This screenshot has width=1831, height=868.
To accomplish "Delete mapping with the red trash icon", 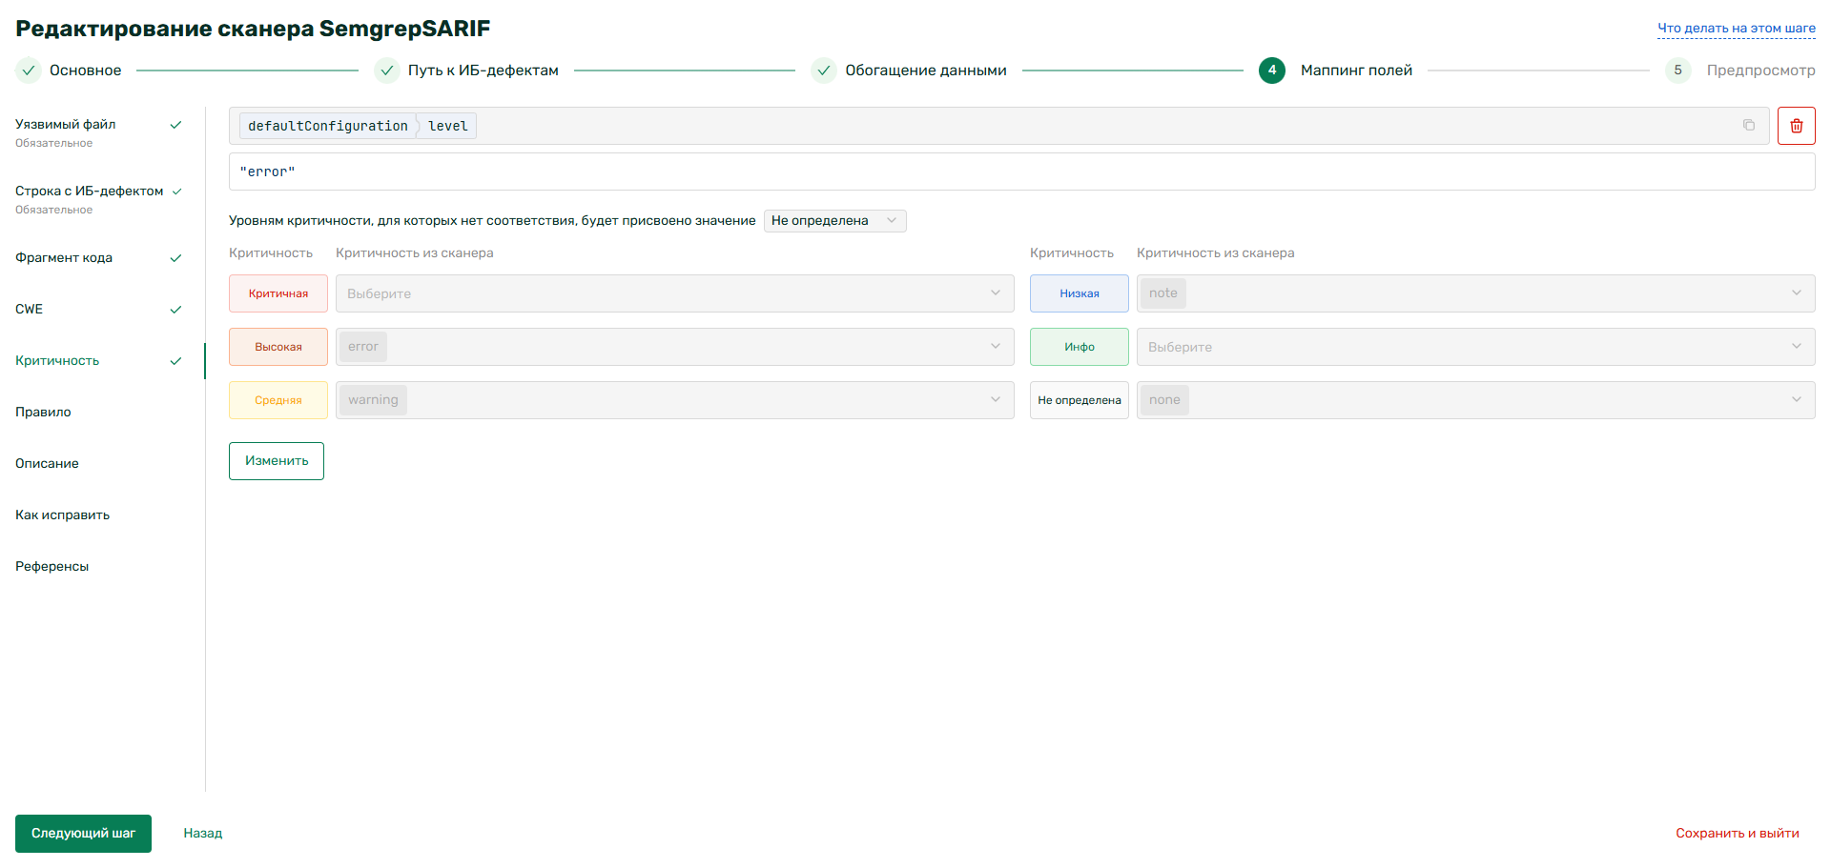I will pos(1796,126).
